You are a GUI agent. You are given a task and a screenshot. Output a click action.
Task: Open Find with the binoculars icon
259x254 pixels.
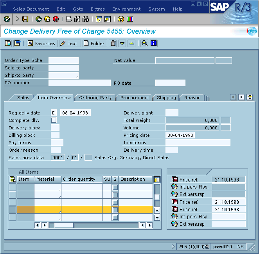point(77,19)
